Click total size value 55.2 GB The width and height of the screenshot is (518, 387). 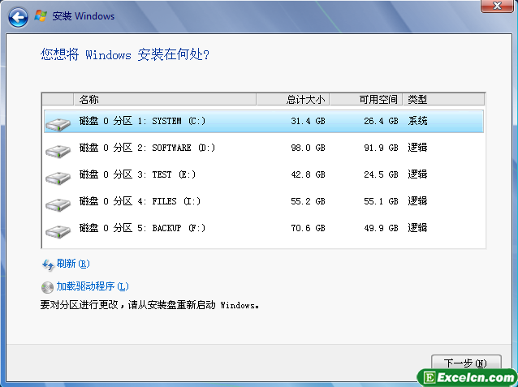coord(308,201)
